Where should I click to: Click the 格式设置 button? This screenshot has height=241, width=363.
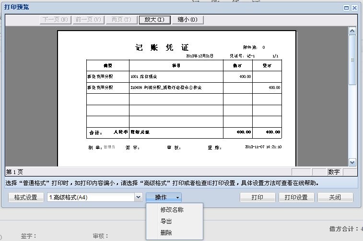pyautogui.click(x=25, y=197)
